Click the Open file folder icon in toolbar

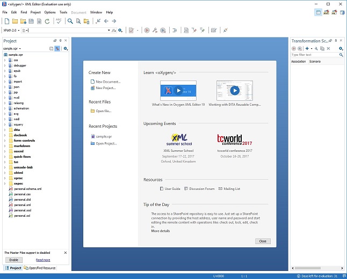(15, 21)
